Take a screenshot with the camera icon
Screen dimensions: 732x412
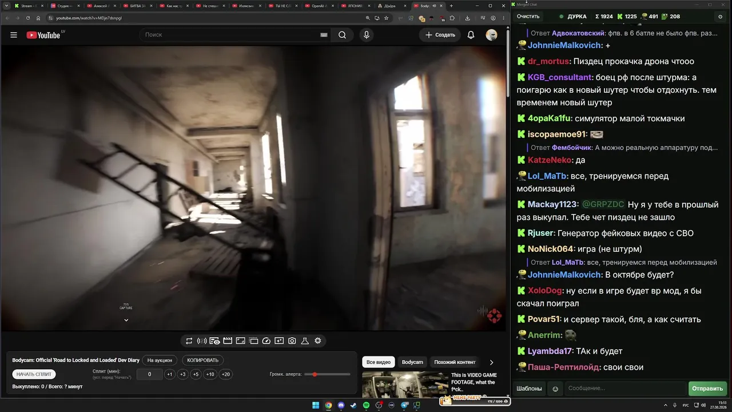292,341
